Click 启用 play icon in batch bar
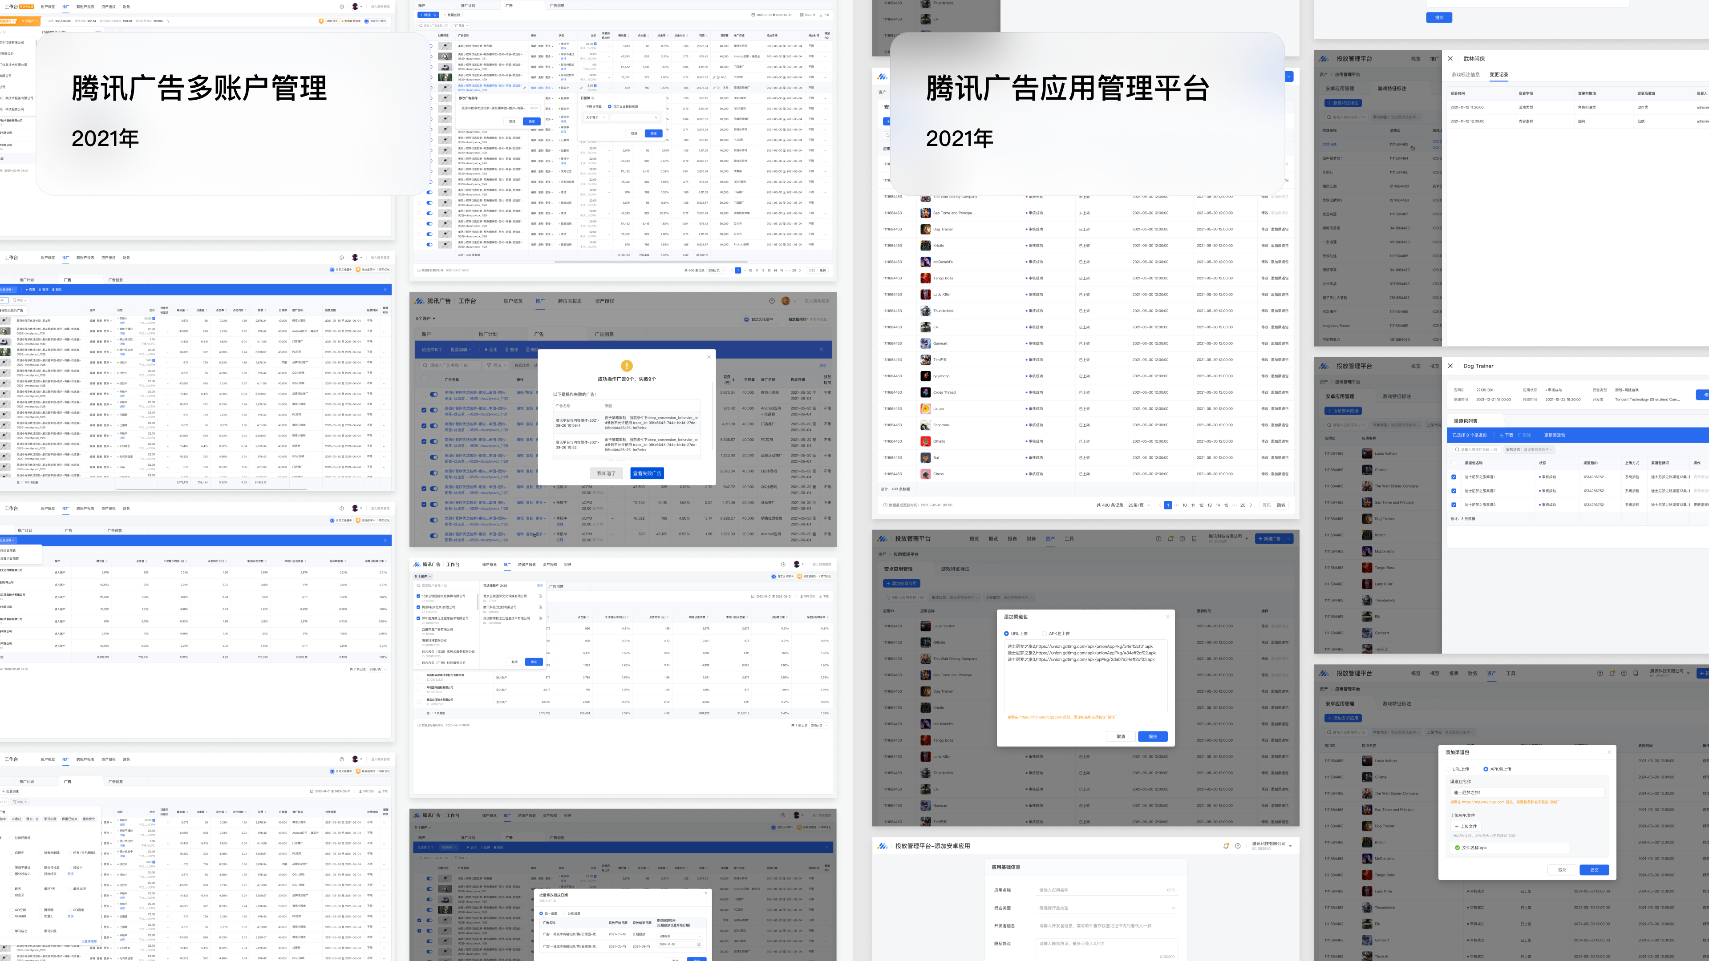Screen dimensions: 1709x961 pos(486,350)
